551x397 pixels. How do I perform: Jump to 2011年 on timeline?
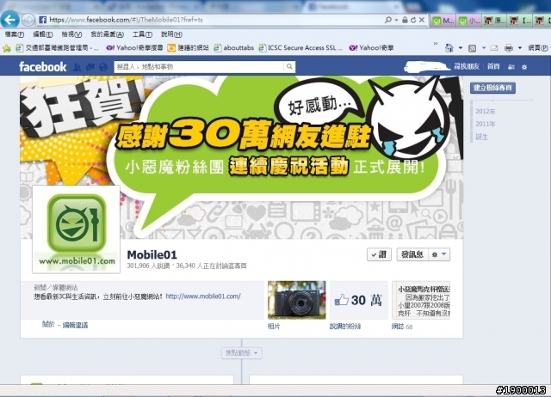point(486,124)
